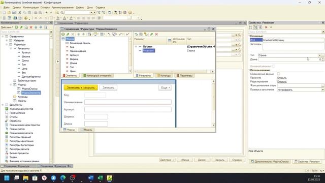Click magnifier search icon in main toolbar
This screenshot has height=183, width=325.
[62, 13]
